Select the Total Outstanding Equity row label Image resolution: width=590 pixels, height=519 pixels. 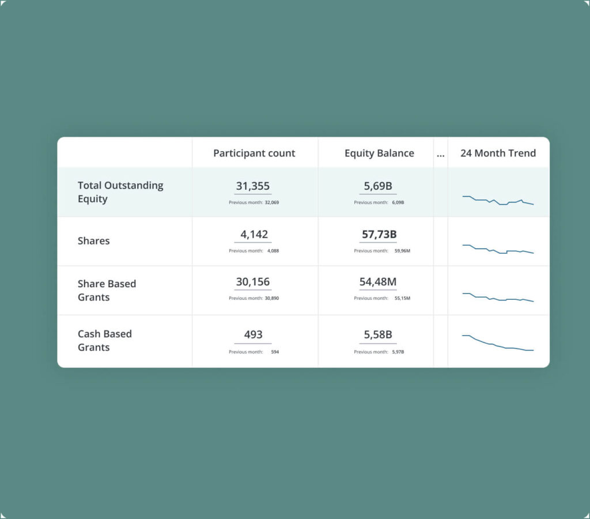click(x=120, y=192)
